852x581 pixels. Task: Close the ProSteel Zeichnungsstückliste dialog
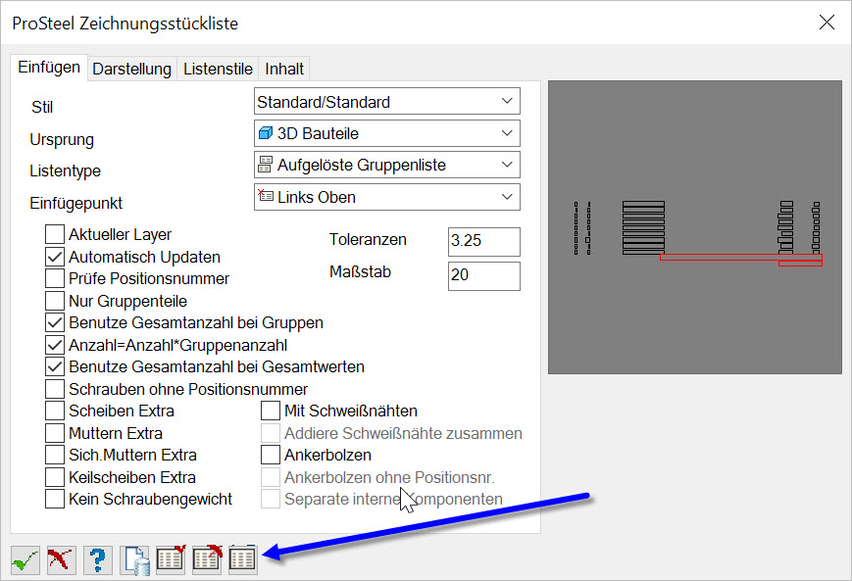click(827, 23)
